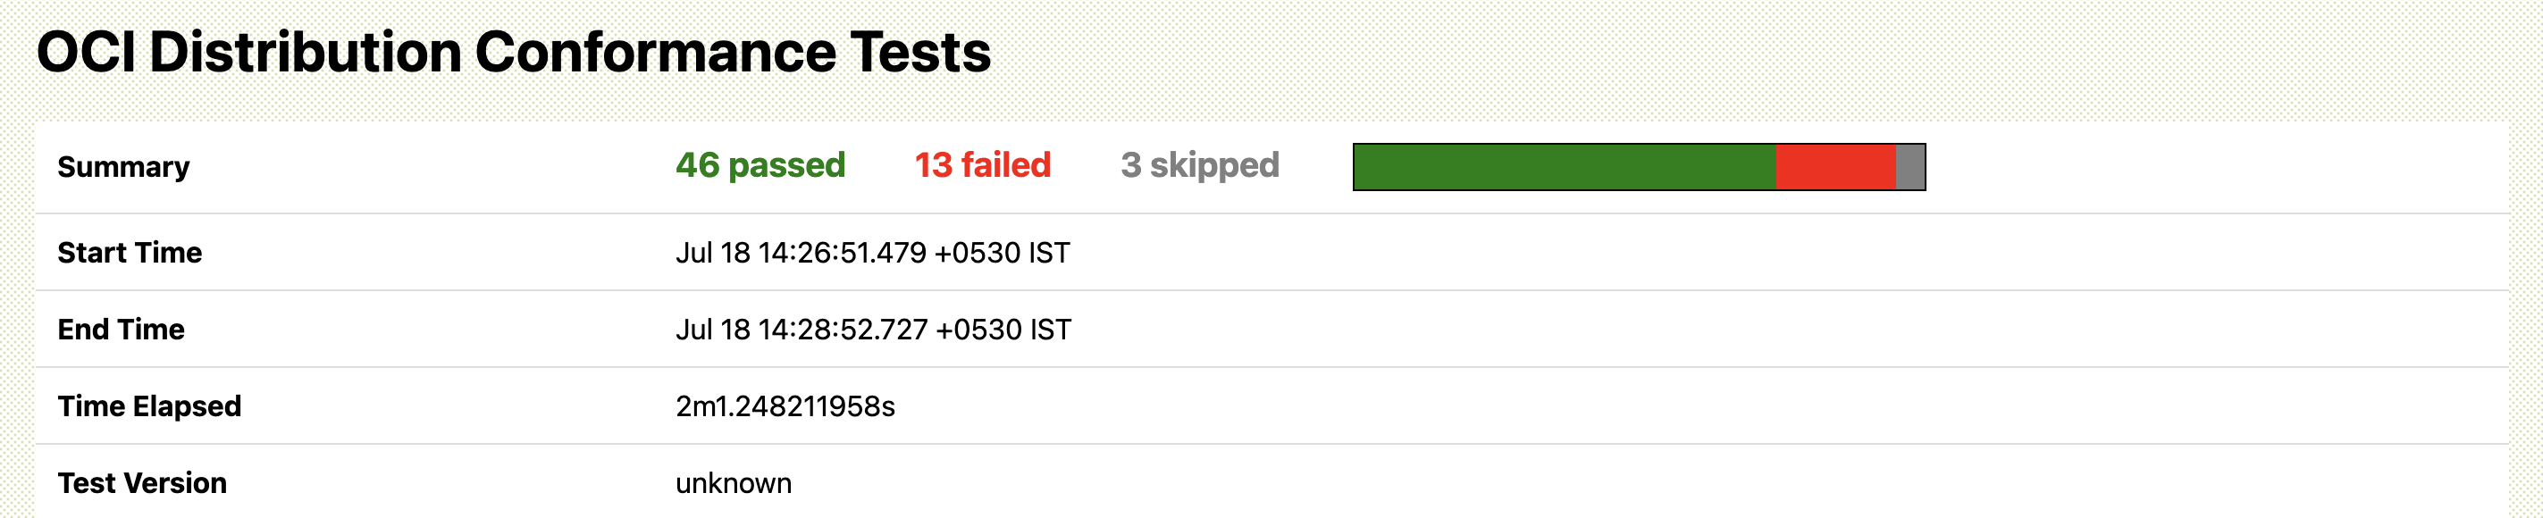Click the elapsed value "2m1.248211958s"
This screenshot has height=518, width=2543.
[x=785, y=406]
